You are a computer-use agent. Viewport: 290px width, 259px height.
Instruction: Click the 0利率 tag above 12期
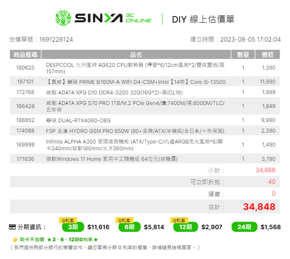click(x=179, y=220)
